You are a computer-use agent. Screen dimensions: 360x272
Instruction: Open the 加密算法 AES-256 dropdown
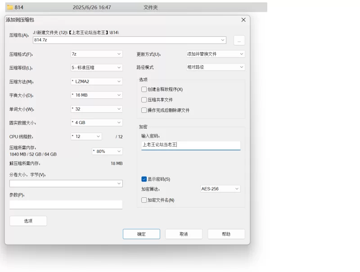point(220,189)
